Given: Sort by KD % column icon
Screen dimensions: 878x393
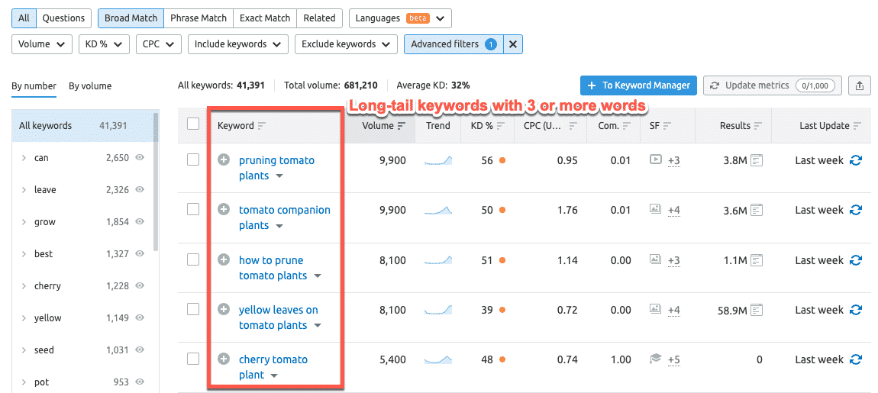Looking at the screenshot, I should pos(501,126).
